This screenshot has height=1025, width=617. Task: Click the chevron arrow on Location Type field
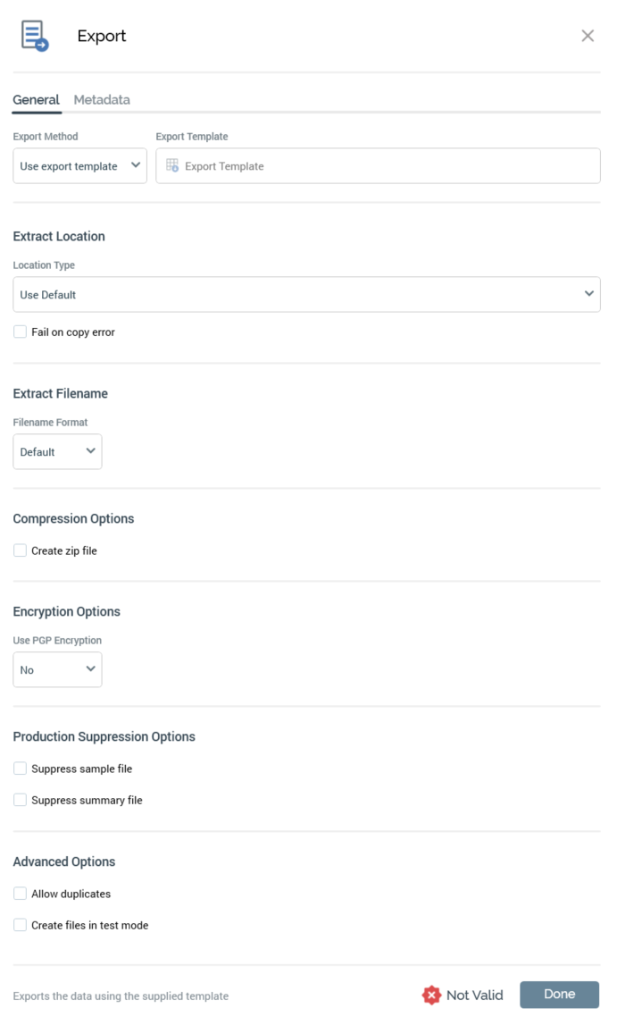(588, 294)
